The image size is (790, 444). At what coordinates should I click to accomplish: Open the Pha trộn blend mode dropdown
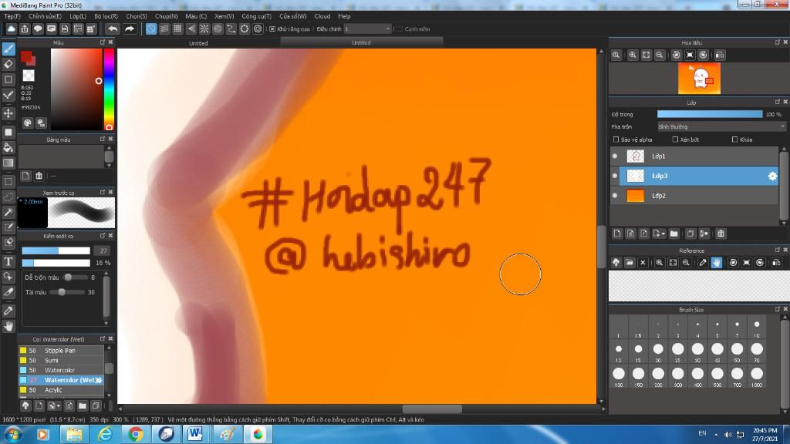tap(721, 127)
